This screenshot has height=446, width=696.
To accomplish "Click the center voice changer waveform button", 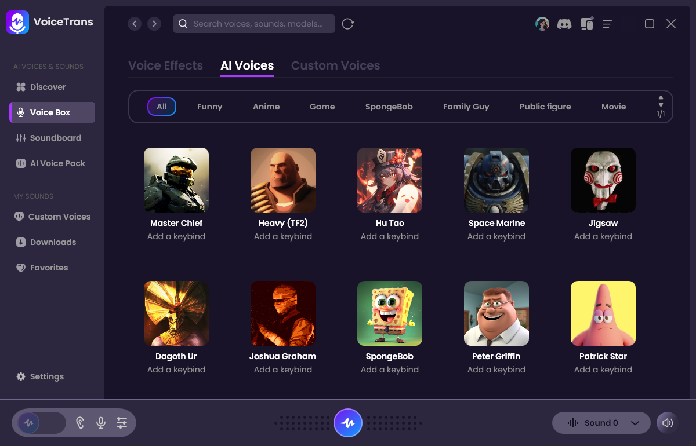I will tap(348, 423).
